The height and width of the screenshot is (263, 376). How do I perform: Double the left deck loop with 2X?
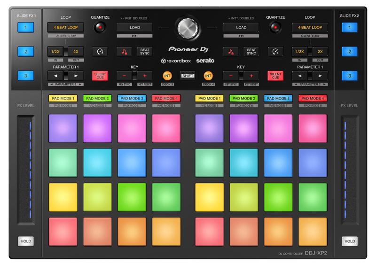(x=76, y=52)
